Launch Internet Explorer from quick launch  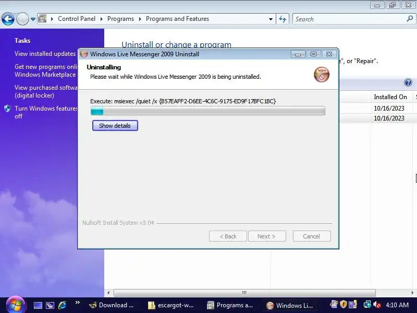coord(62,305)
